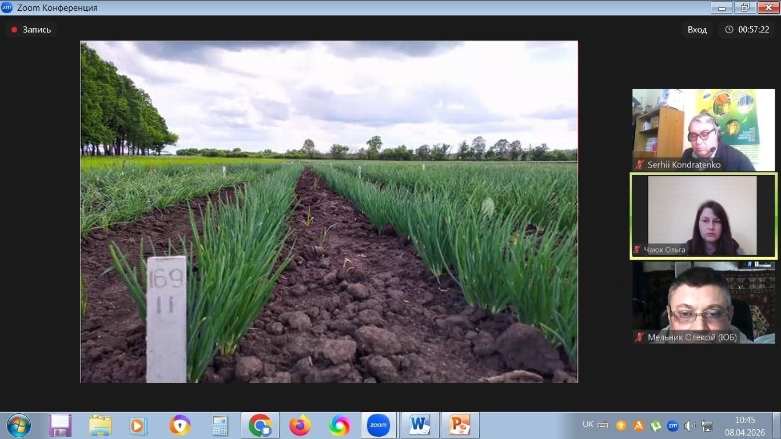This screenshot has width=781, height=439.
Task: Launch Firefox from the taskbar
Action: (x=300, y=425)
